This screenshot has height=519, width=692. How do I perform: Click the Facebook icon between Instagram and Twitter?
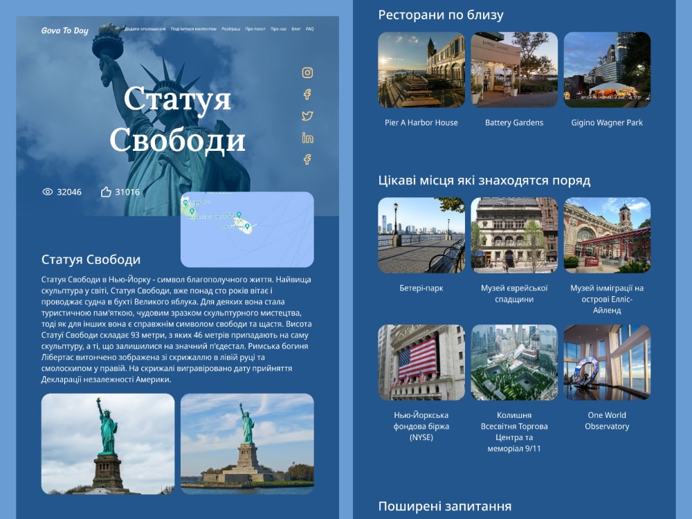click(x=307, y=94)
